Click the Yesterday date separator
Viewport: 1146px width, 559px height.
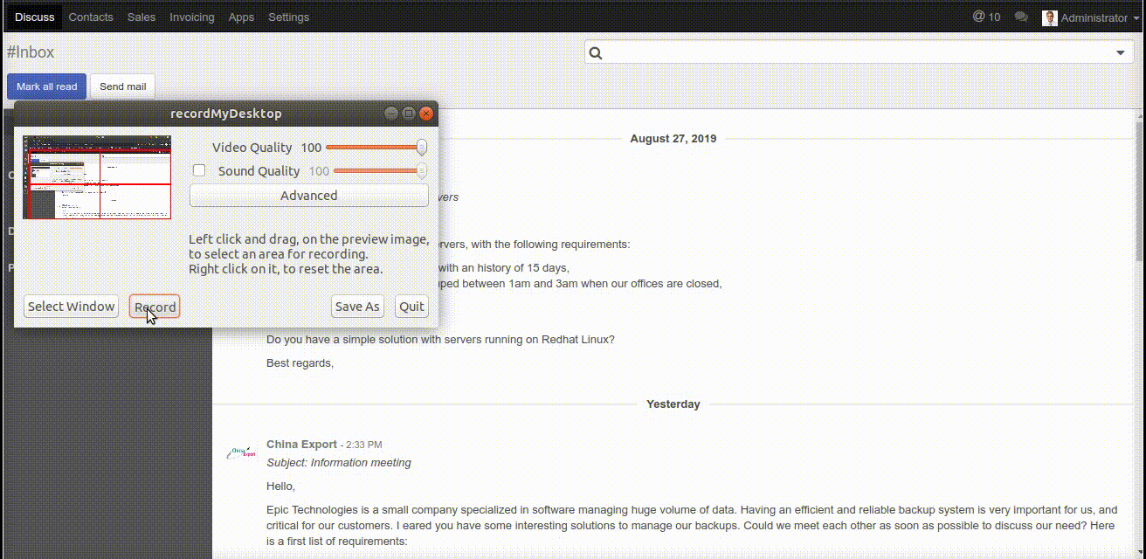tap(673, 404)
